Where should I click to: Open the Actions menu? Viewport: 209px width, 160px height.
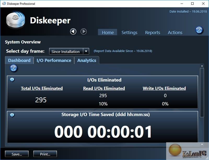[175, 32]
